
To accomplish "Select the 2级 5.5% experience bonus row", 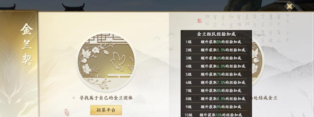I will 216,50.
